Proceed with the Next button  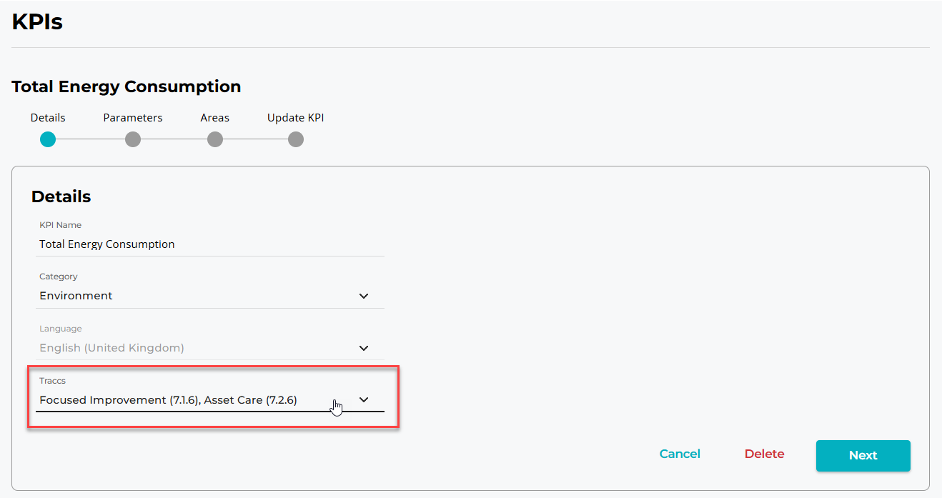click(863, 456)
